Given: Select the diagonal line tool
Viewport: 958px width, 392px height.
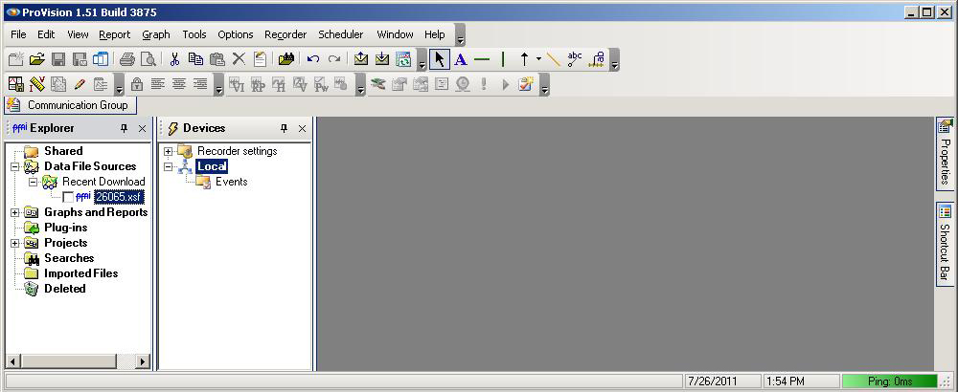Looking at the screenshot, I should tap(554, 59).
